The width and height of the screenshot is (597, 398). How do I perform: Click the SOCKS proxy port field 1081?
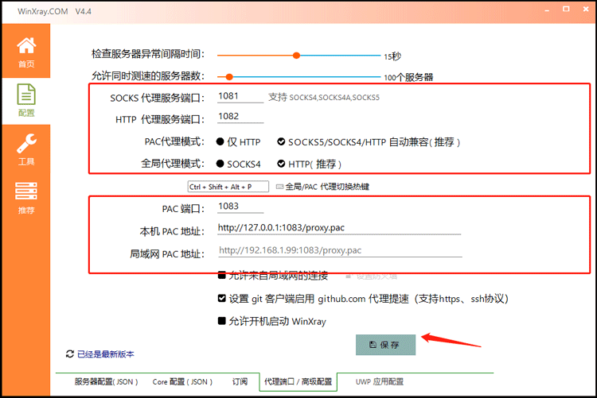point(240,97)
